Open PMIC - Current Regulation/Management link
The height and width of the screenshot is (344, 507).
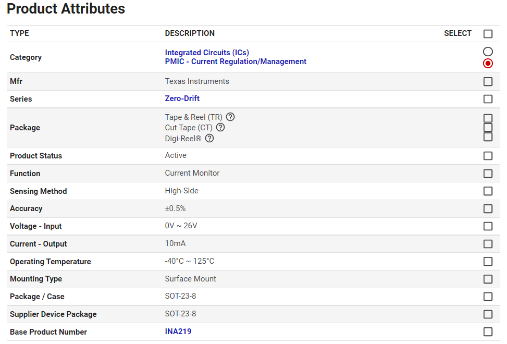pos(236,62)
